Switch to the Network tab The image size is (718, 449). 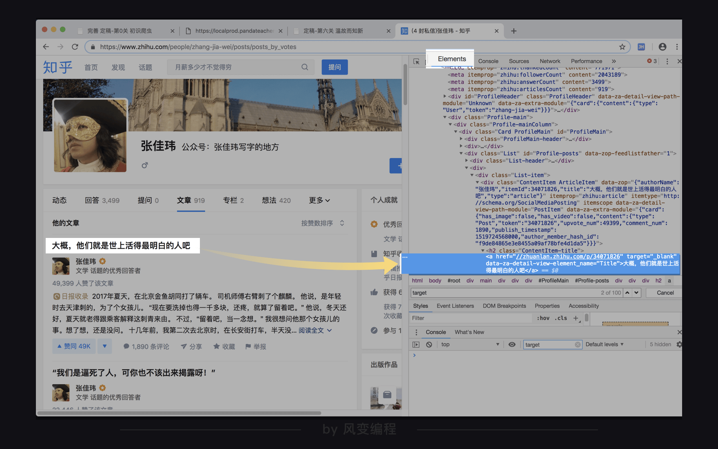coord(550,61)
